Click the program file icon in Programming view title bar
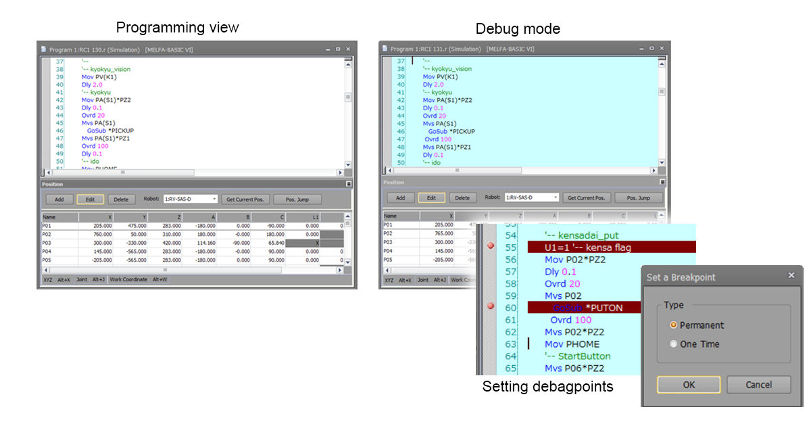 coord(44,49)
